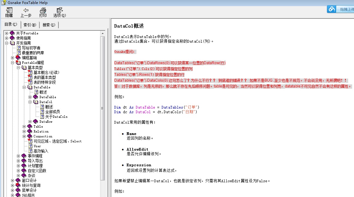This screenshot has height=197, width=354.
Task: Expand the 使用指南 tree node
Action: pyautogui.click(x=7, y=38)
